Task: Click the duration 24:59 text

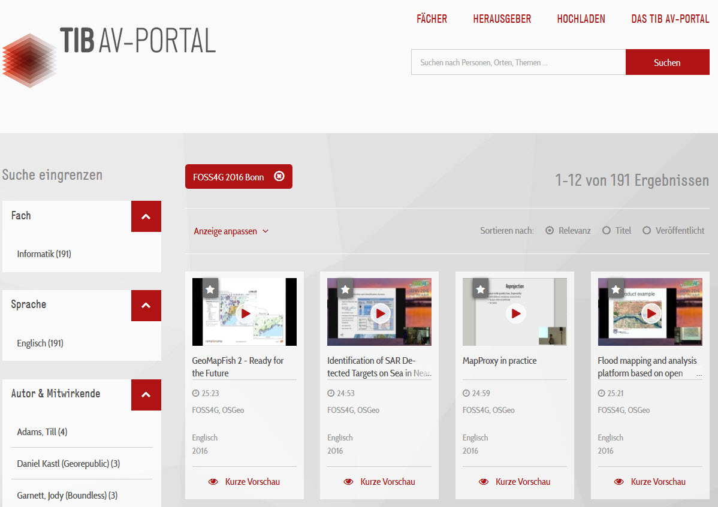Action: click(x=481, y=393)
